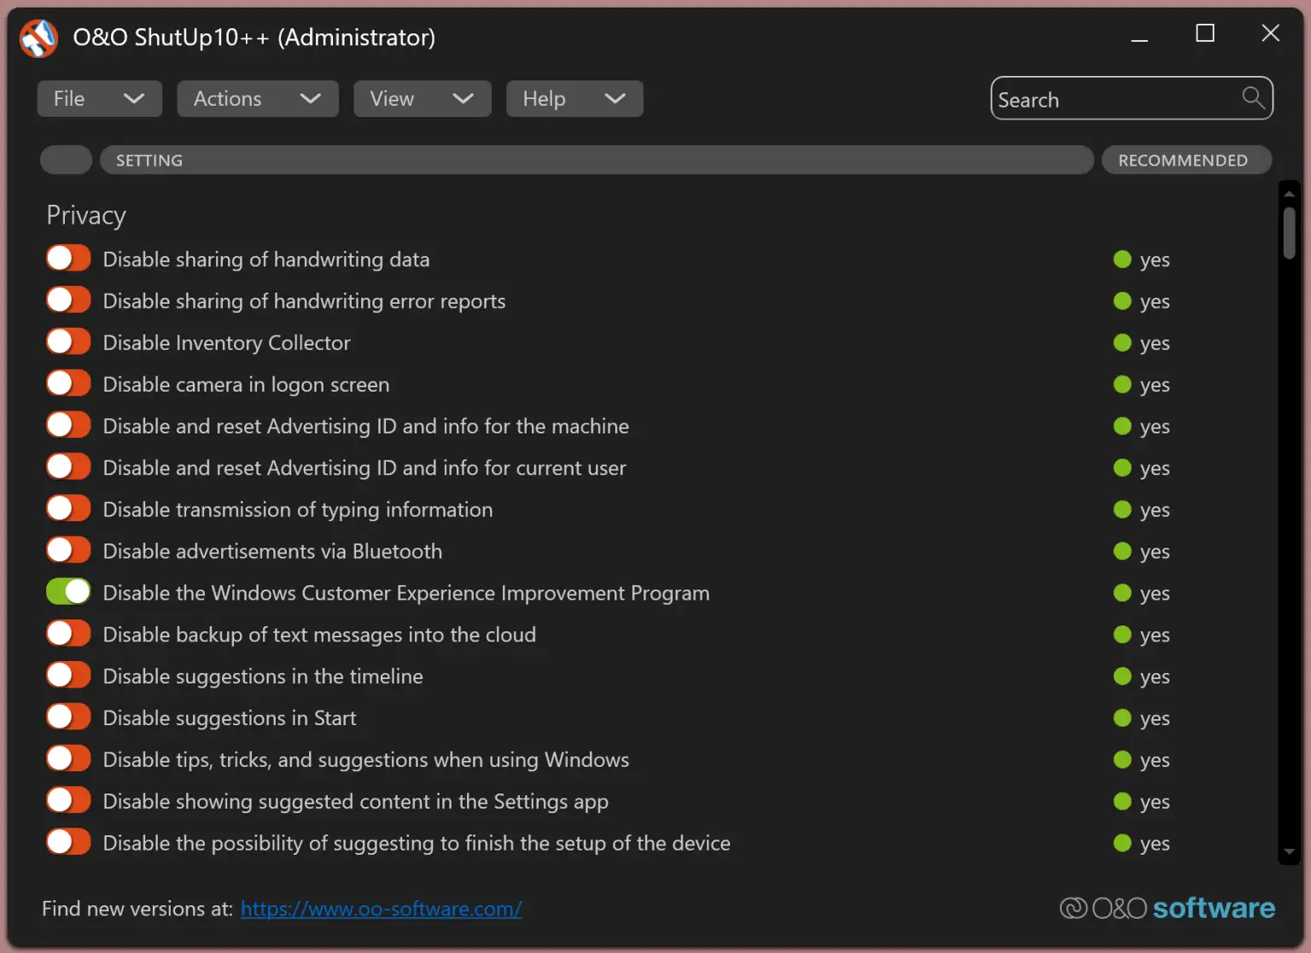Click the scrollbar down arrow
1311x953 pixels.
[x=1290, y=851]
